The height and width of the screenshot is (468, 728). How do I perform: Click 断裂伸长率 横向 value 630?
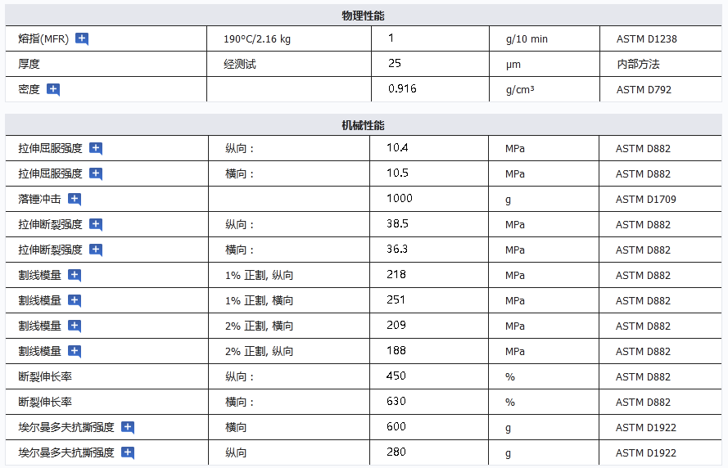point(396,402)
